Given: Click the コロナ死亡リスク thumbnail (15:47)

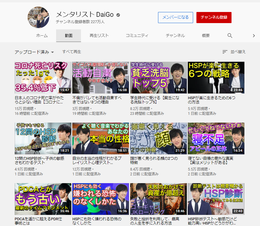Looking at the screenshot, I should (x=43, y=78).
